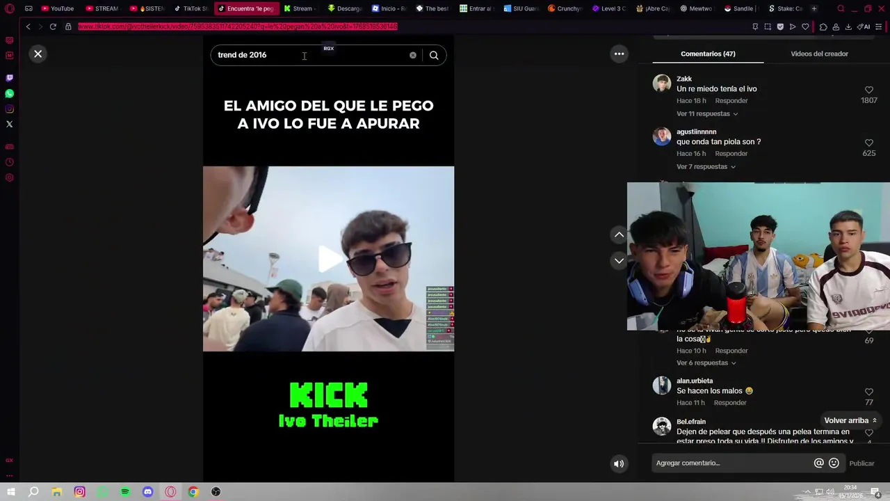Open the Mewtwo browser tab
890x501 pixels.
click(696, 8)
